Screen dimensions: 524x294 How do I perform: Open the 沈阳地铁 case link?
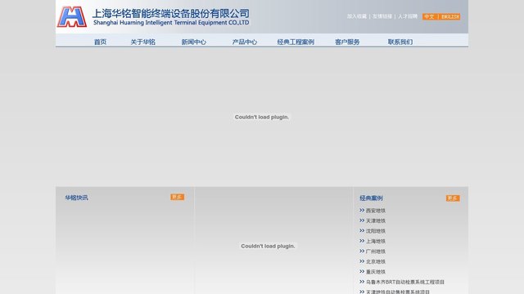pyautogui.click(x=376, y=231)
